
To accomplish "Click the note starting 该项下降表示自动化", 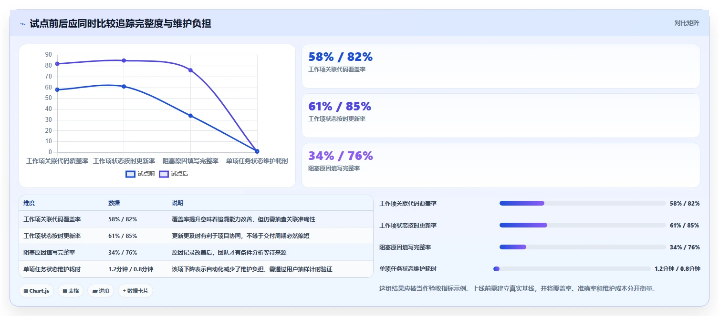I will 252,269.
